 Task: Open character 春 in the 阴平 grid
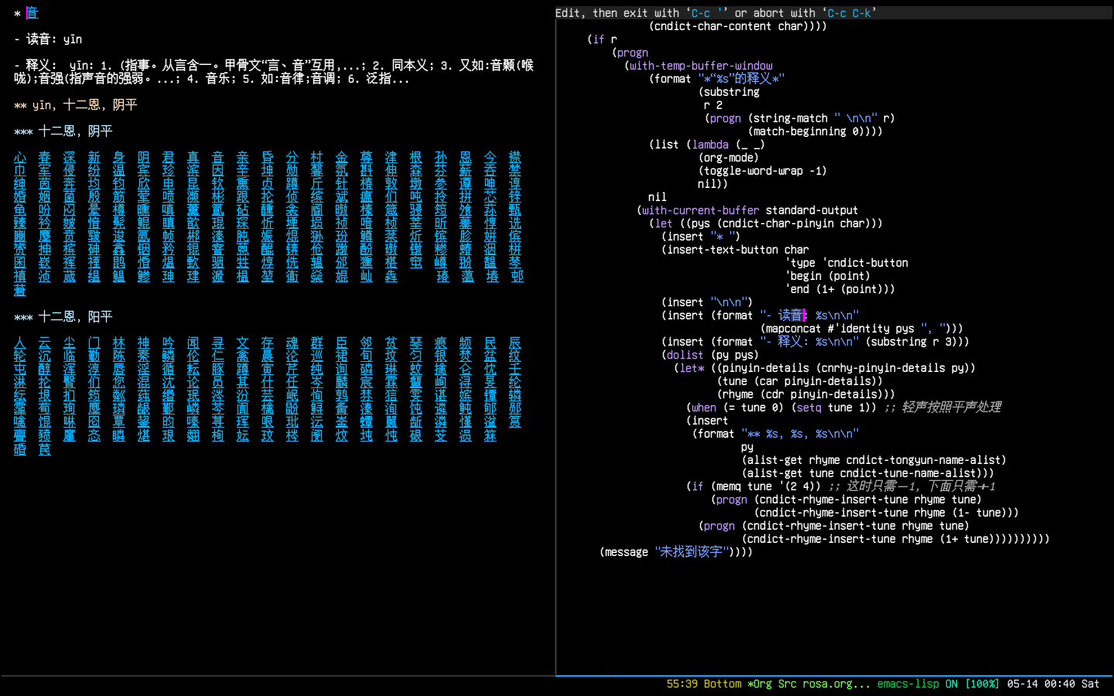tap(45, 157)
